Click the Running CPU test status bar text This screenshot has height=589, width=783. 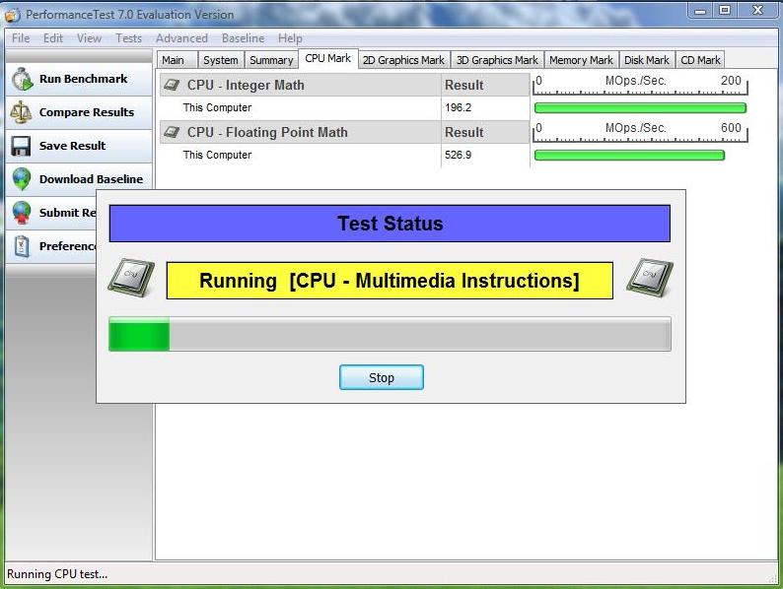(57, 574)
